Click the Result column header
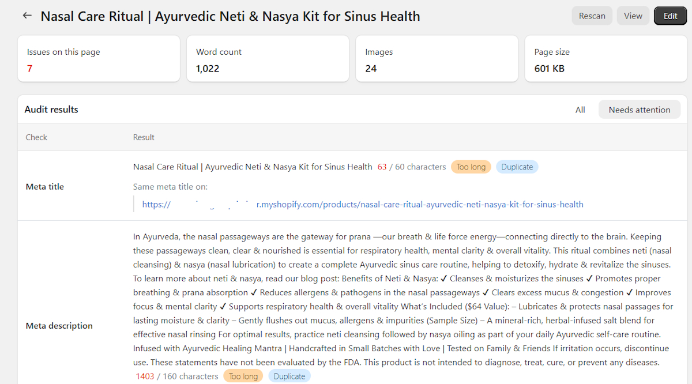This screenshot has height=384, width=692. (144, 137)
